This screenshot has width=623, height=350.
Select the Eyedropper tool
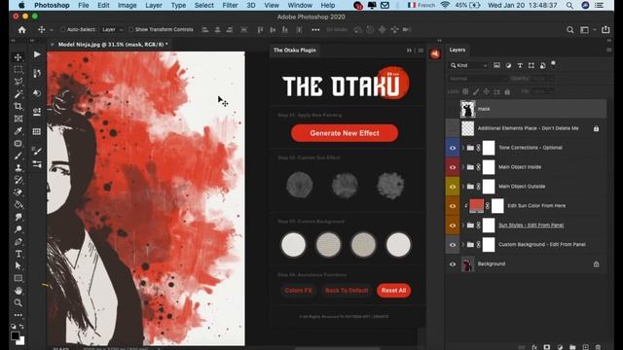tap(18, 131)
